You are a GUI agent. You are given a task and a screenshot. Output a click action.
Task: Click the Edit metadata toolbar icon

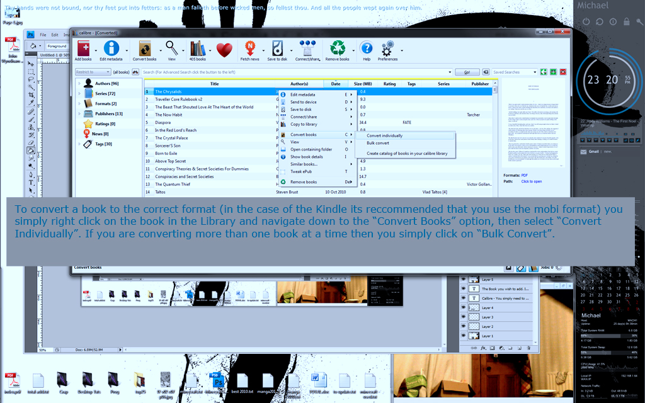coord(111,48)
